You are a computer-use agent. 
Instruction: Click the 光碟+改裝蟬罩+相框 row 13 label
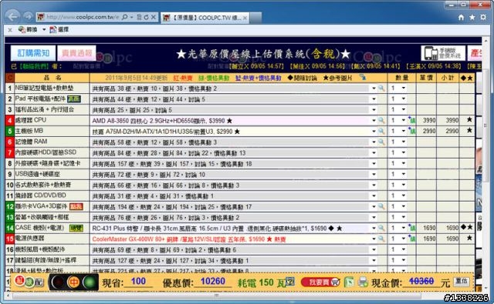[x=42, y=217]
